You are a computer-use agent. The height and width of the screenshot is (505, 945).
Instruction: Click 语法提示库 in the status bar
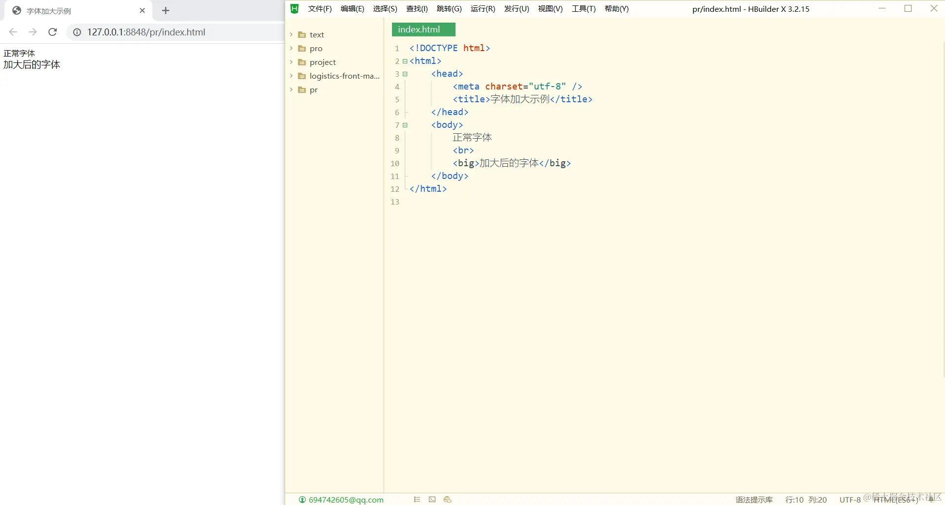click(754, 500)
